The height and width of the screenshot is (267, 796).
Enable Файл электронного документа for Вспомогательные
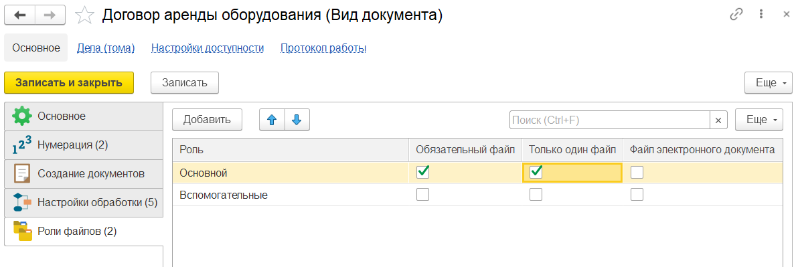point(637,195)
